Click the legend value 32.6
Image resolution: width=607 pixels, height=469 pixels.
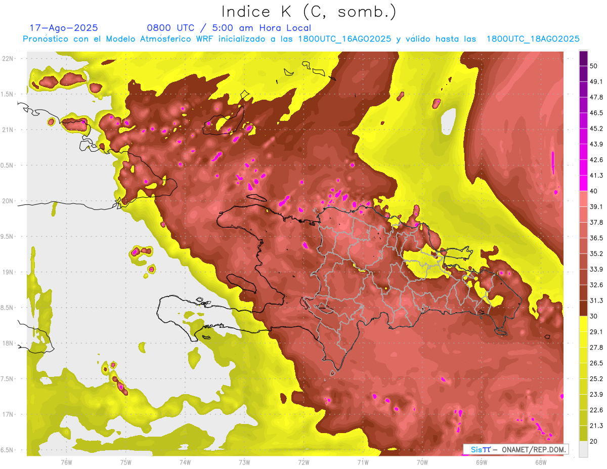pyautogui.click(x=596, y=285)
